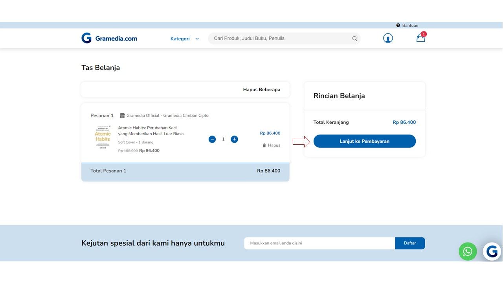Open Gramedia Official - Gramedia Cirebon Cipto store
503x283 pixels.
[x=167, y=116]
